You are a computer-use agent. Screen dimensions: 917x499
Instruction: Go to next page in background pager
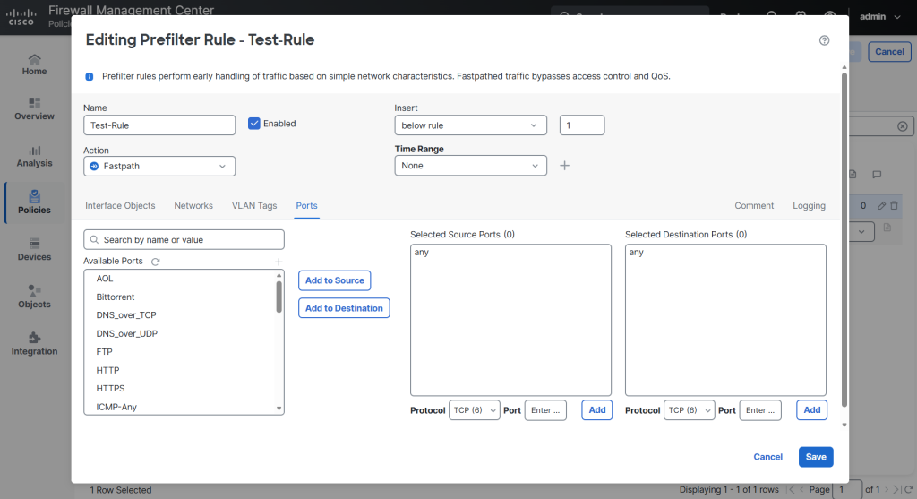[887, 490]
